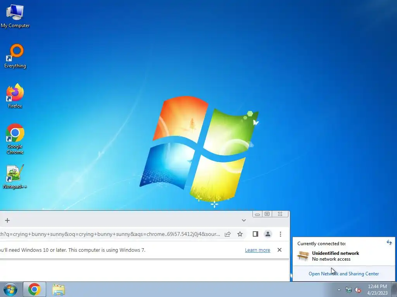Expand Chrome tab search chevron
Image resolution: width=397 pixels, height=297 pixels.
[x=243, y=220]
